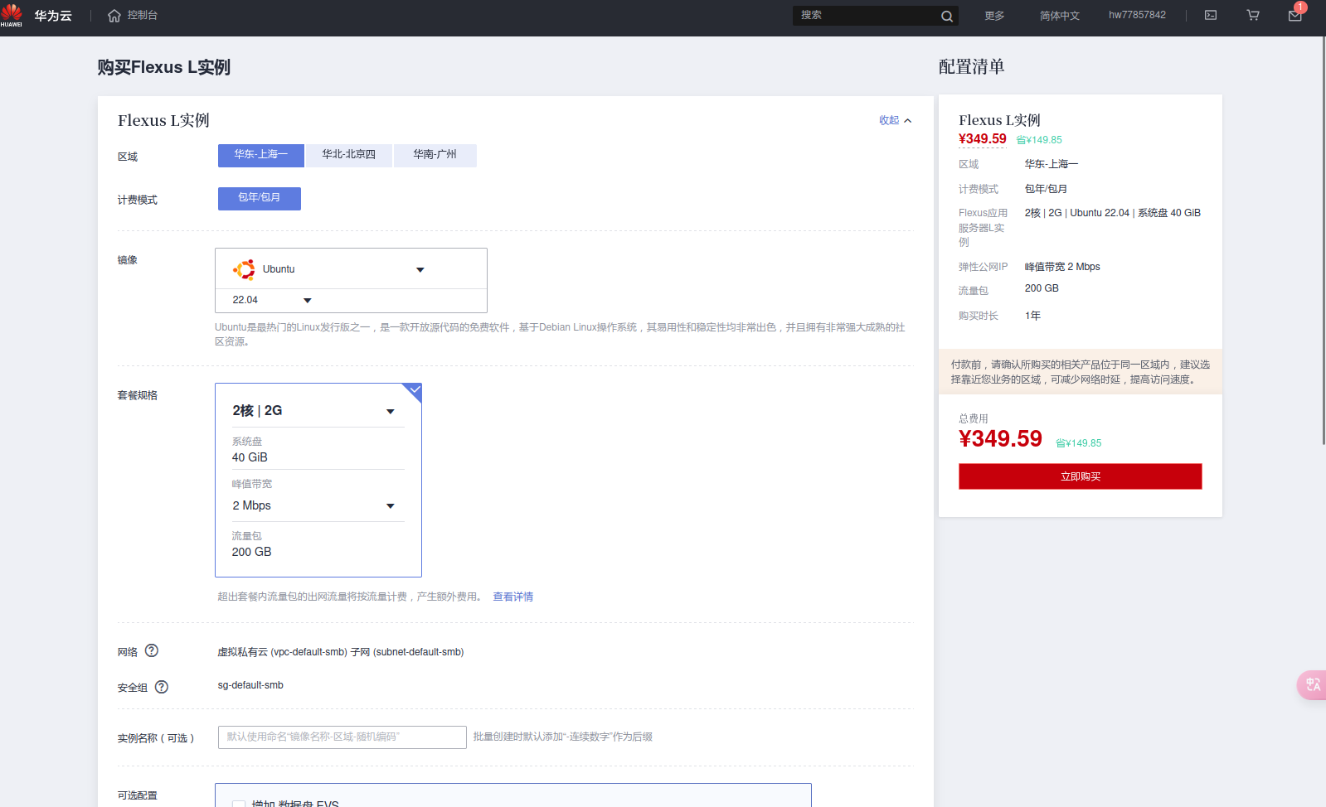Open the CloudShell terminal icon
The image size is (1326, 807).
point(1211,15)
